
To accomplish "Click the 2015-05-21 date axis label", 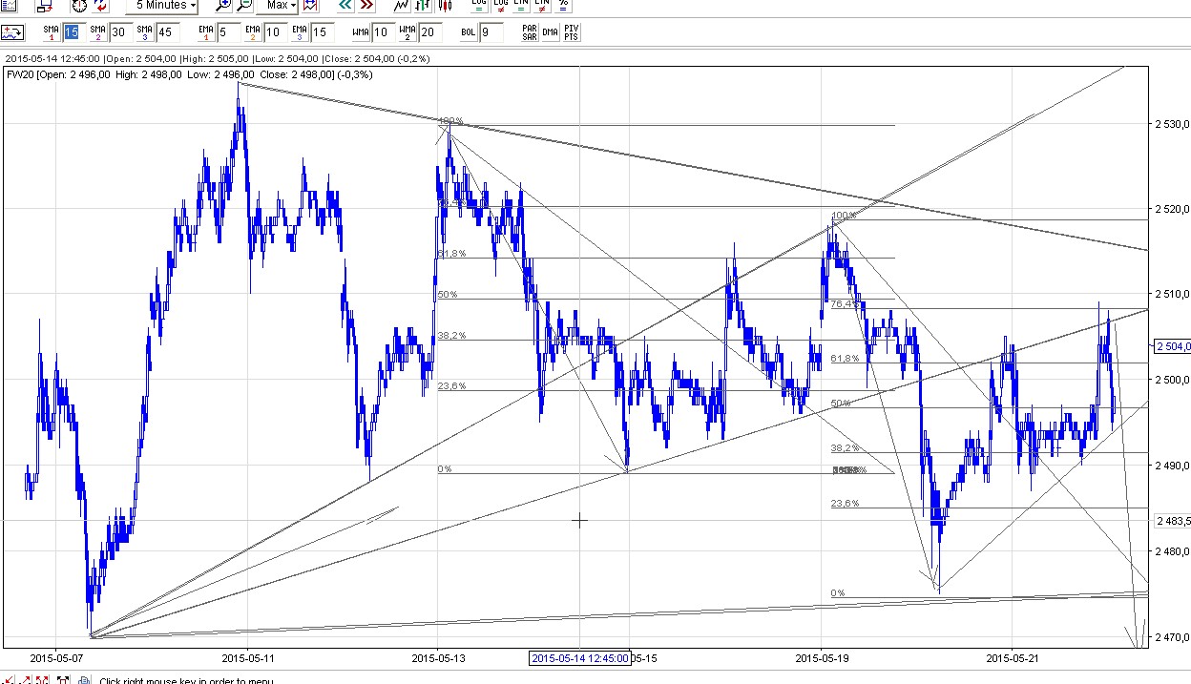I will (1013, 657).
